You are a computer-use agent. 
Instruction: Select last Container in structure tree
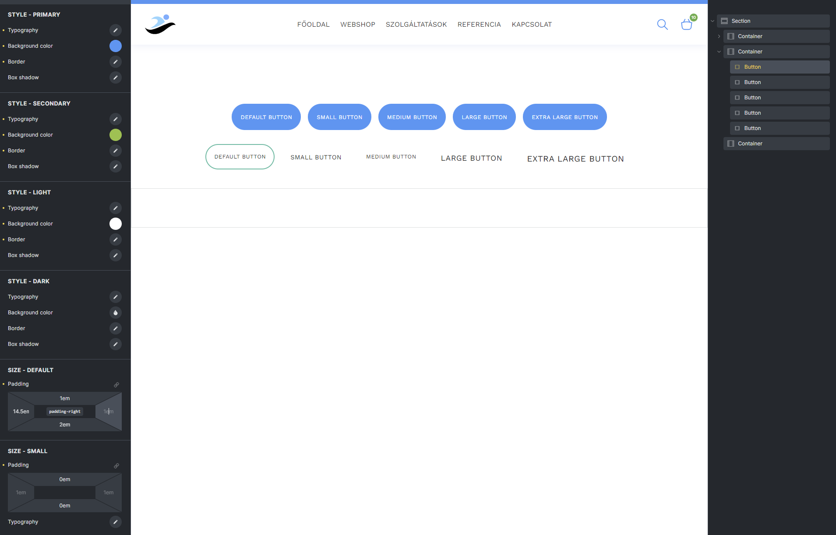click(x=776, y=144)
